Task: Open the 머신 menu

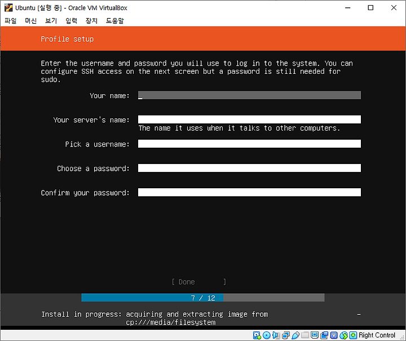Action: point(31,21)
